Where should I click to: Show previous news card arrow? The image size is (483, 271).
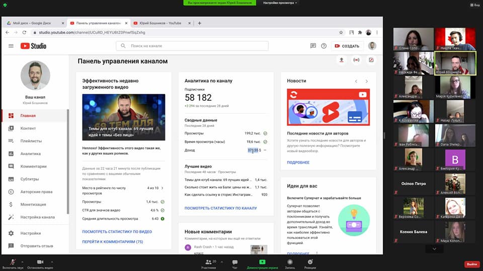(356, 81)
